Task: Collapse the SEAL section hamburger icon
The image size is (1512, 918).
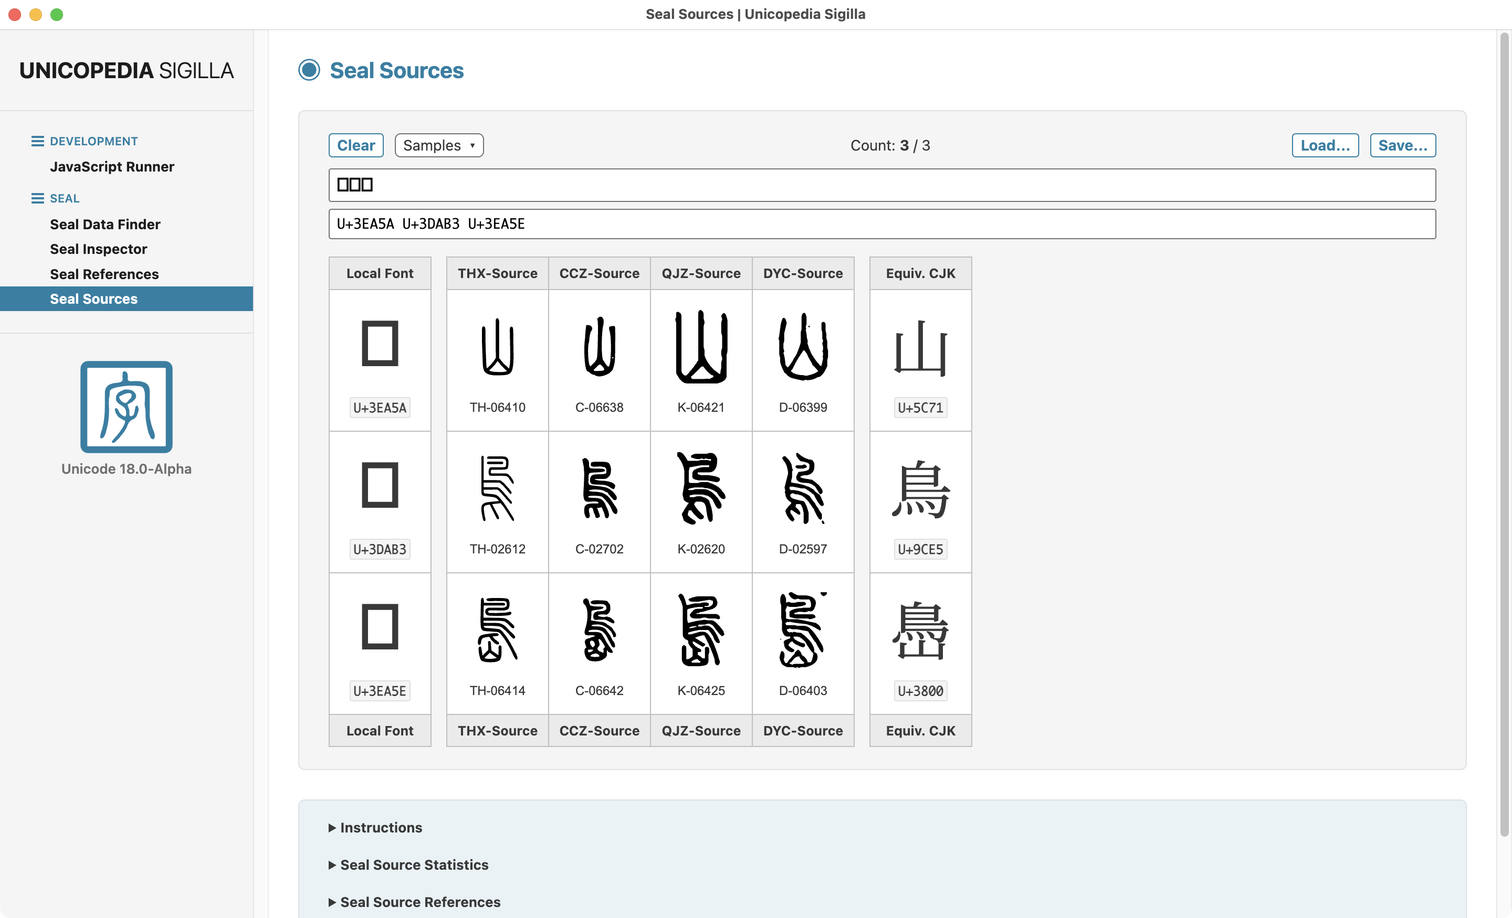Action: pos(37,198)
